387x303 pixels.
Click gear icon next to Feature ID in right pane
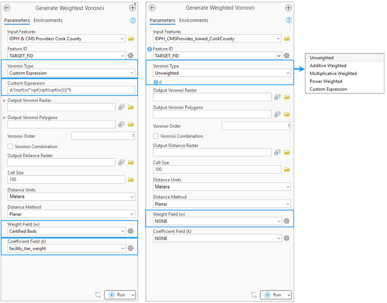[287, 55]
